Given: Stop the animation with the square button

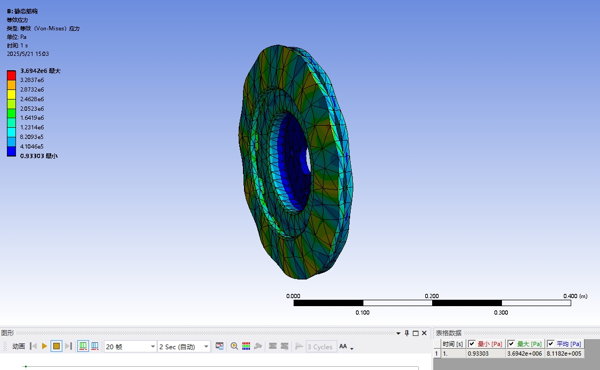Looking at the screenshot, I should click(x=56, y=346).
